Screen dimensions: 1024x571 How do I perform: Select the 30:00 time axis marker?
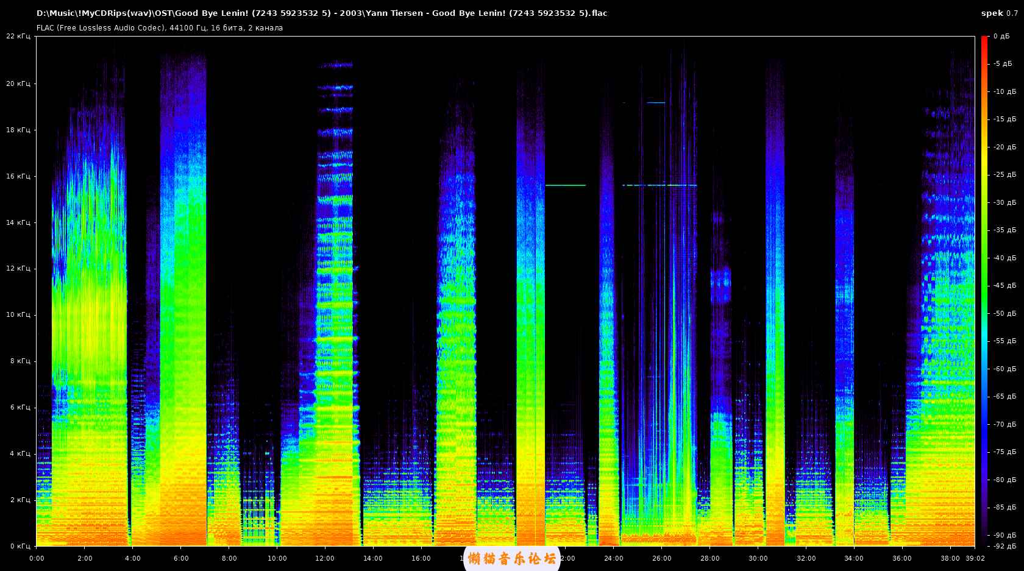click(x=758, y=558)
